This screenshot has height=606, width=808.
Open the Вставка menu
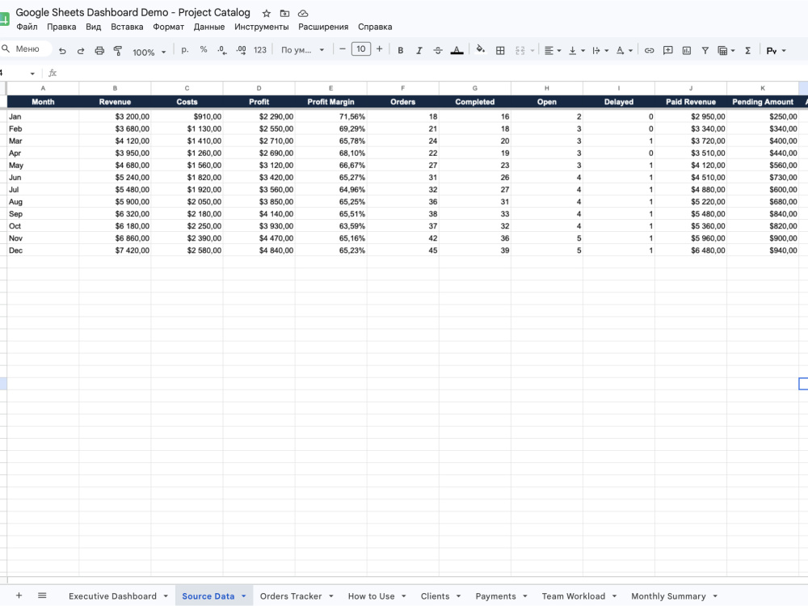coord(127,27)
